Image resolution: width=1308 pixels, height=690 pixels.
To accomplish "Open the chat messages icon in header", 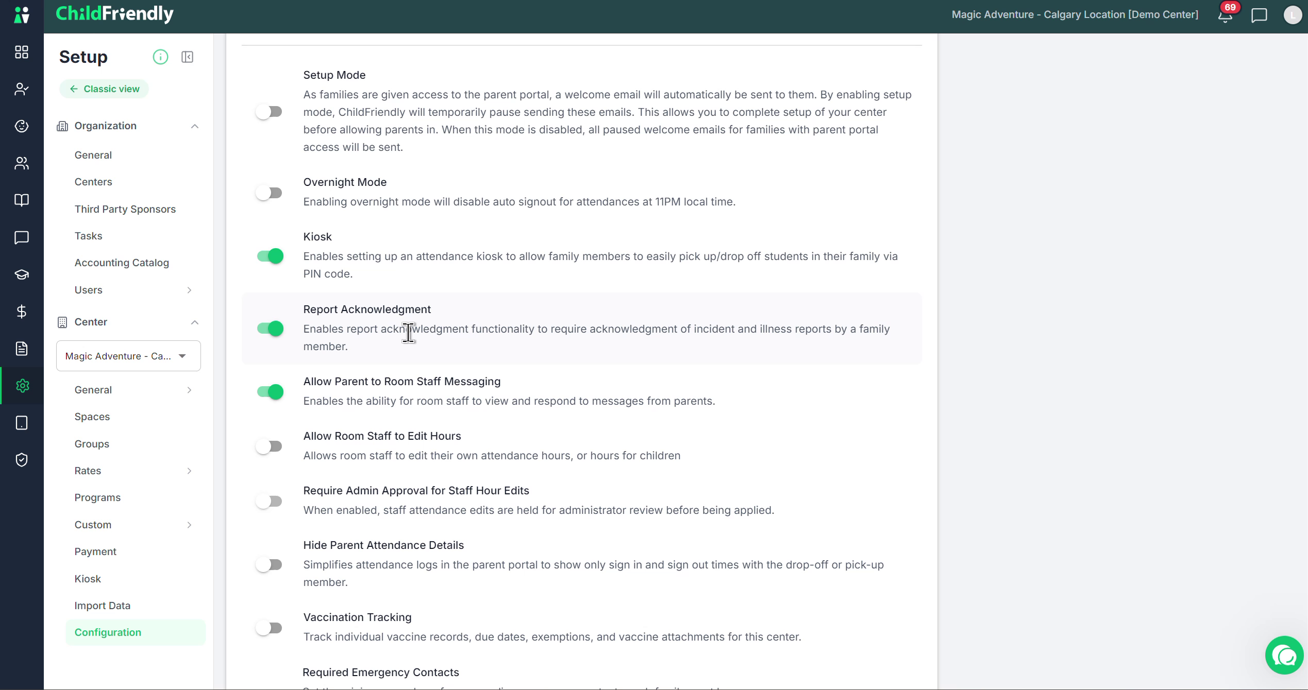I will pos(1259,15).
